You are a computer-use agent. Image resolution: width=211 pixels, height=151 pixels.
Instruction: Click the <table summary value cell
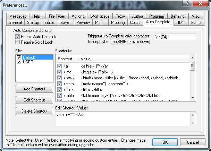120,96
